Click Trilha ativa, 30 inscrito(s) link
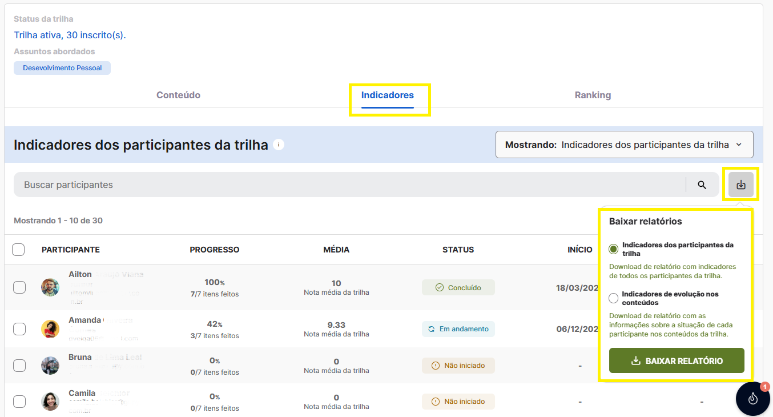Screen dimensions: 773x417 click(70, 35)
